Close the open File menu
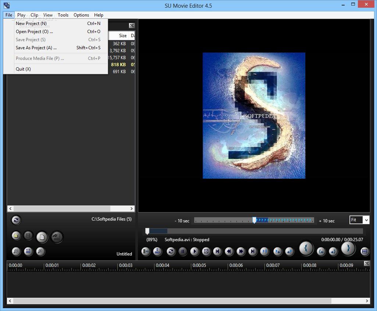This screenshot has height=311, width=377. [x=9, y=15]
